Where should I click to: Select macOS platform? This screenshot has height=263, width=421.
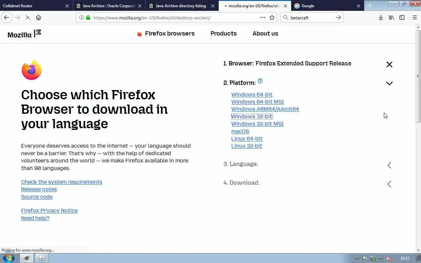(240, 131)
